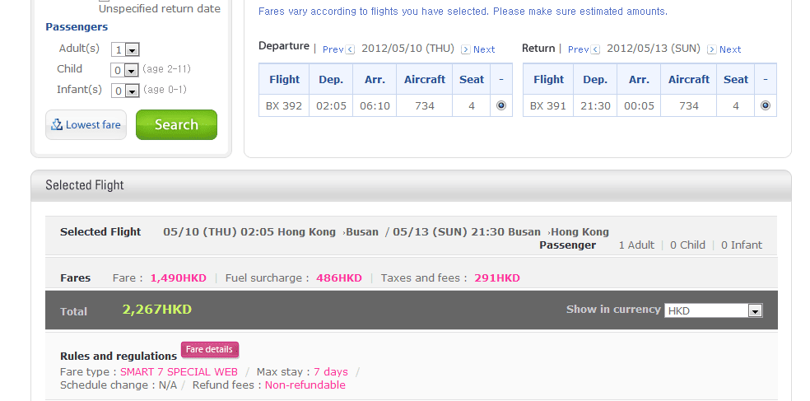Open the Child count dropdown
810x401 pixels.
point(133,70)
